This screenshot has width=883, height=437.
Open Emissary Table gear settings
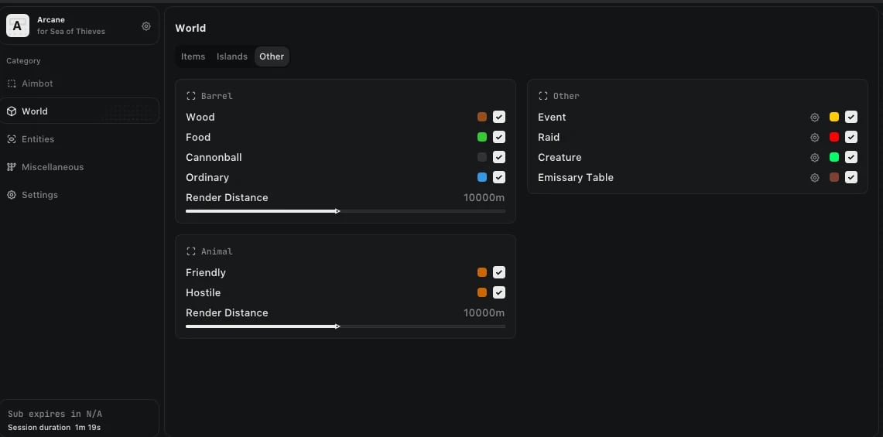pyautogui.click(x=815, y=178)
